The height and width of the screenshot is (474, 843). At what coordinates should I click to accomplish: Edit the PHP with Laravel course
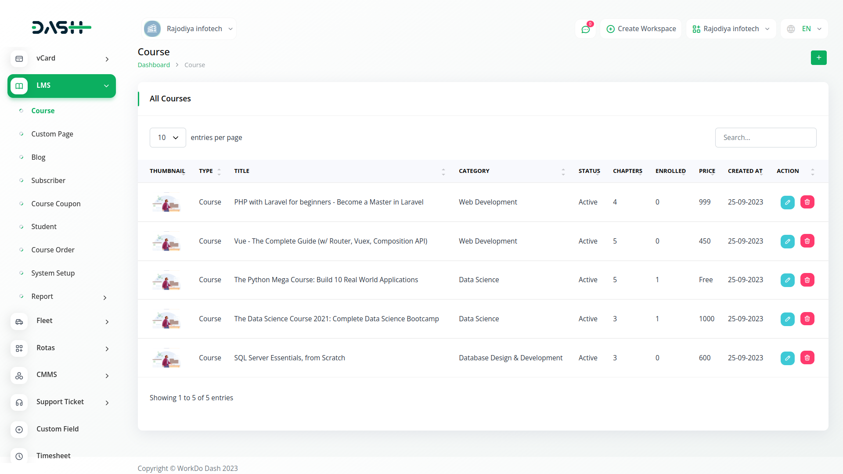click(787, 202)
